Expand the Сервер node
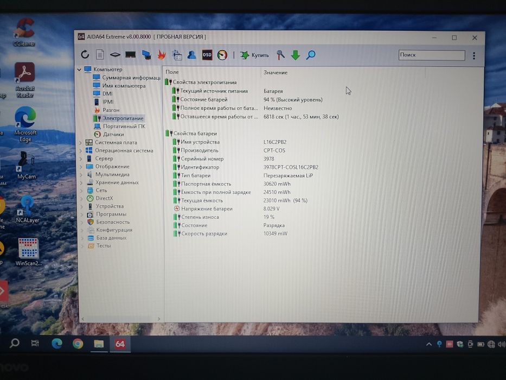The image size is (506, 380). pyautogui.click(x=81, y=159)
